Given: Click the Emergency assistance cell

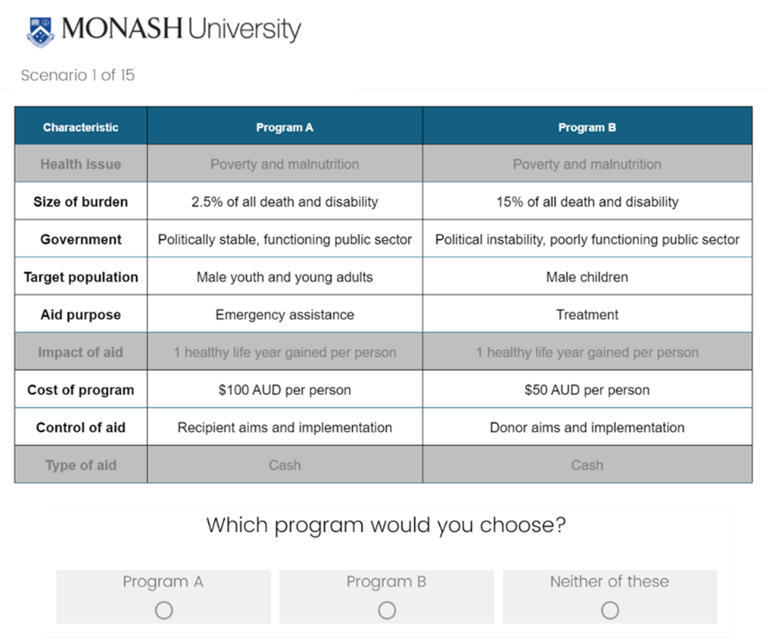Looking at the screenshot, I should pyautogui.click(x=284, y=315).
